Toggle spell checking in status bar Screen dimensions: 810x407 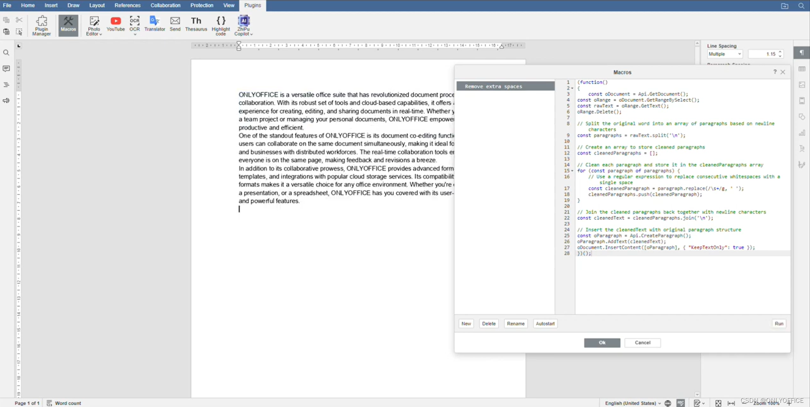click(681, 403)
